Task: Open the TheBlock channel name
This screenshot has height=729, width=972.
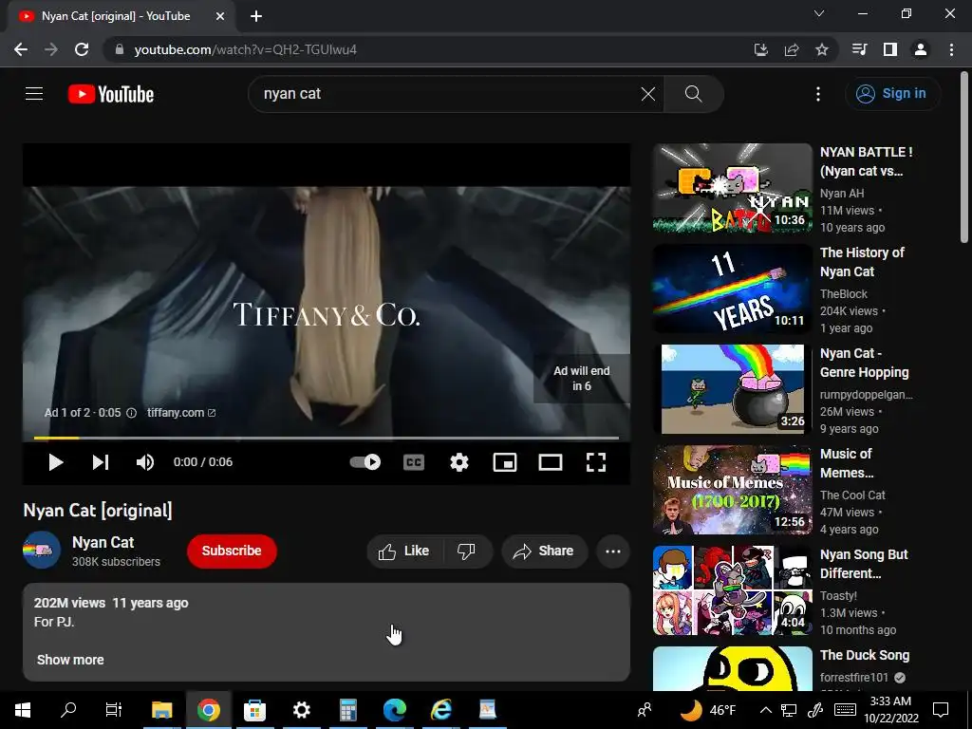Action: click(x=844, y=294)
